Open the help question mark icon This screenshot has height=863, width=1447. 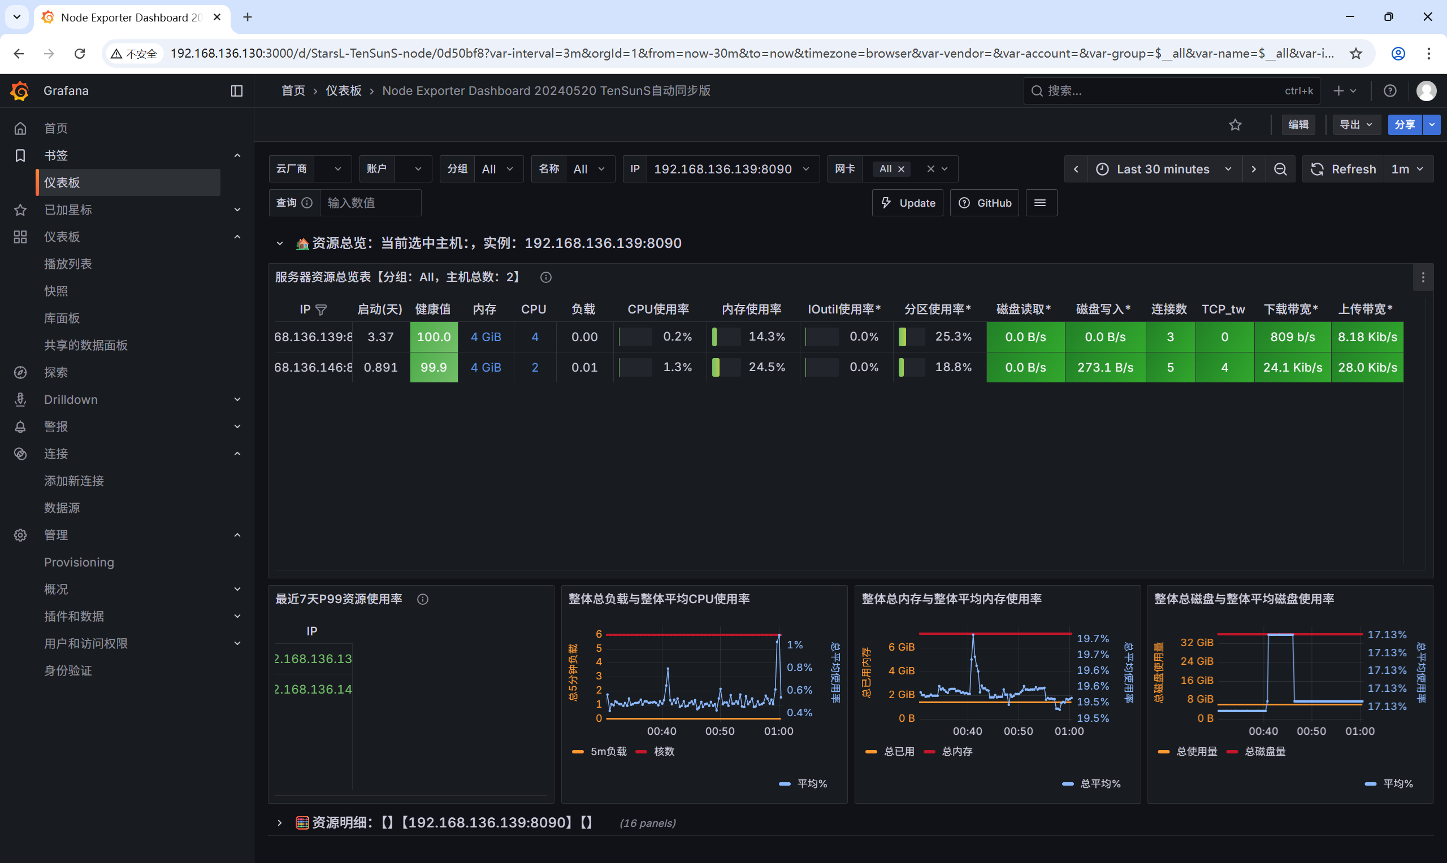pyautogui.click(x=1390, y=91)
